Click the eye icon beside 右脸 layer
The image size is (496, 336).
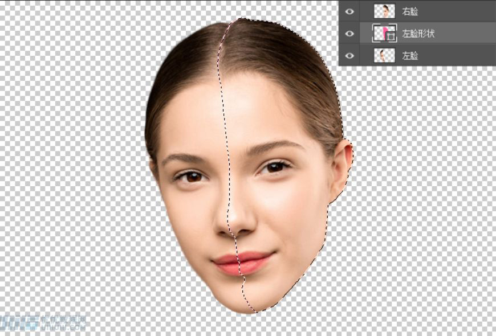pyautogui.click(x=349, y=11)
